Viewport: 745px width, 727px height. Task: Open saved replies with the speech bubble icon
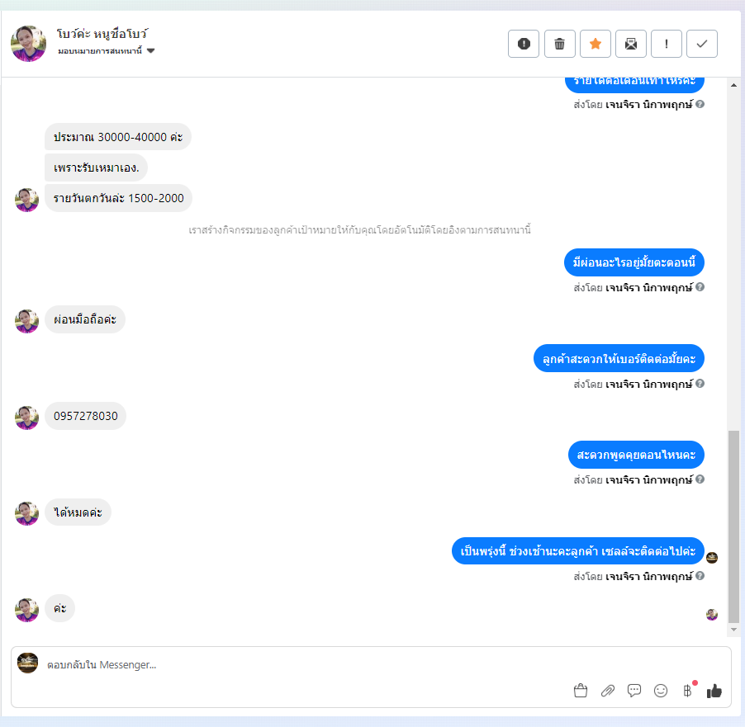coord(634,691)
